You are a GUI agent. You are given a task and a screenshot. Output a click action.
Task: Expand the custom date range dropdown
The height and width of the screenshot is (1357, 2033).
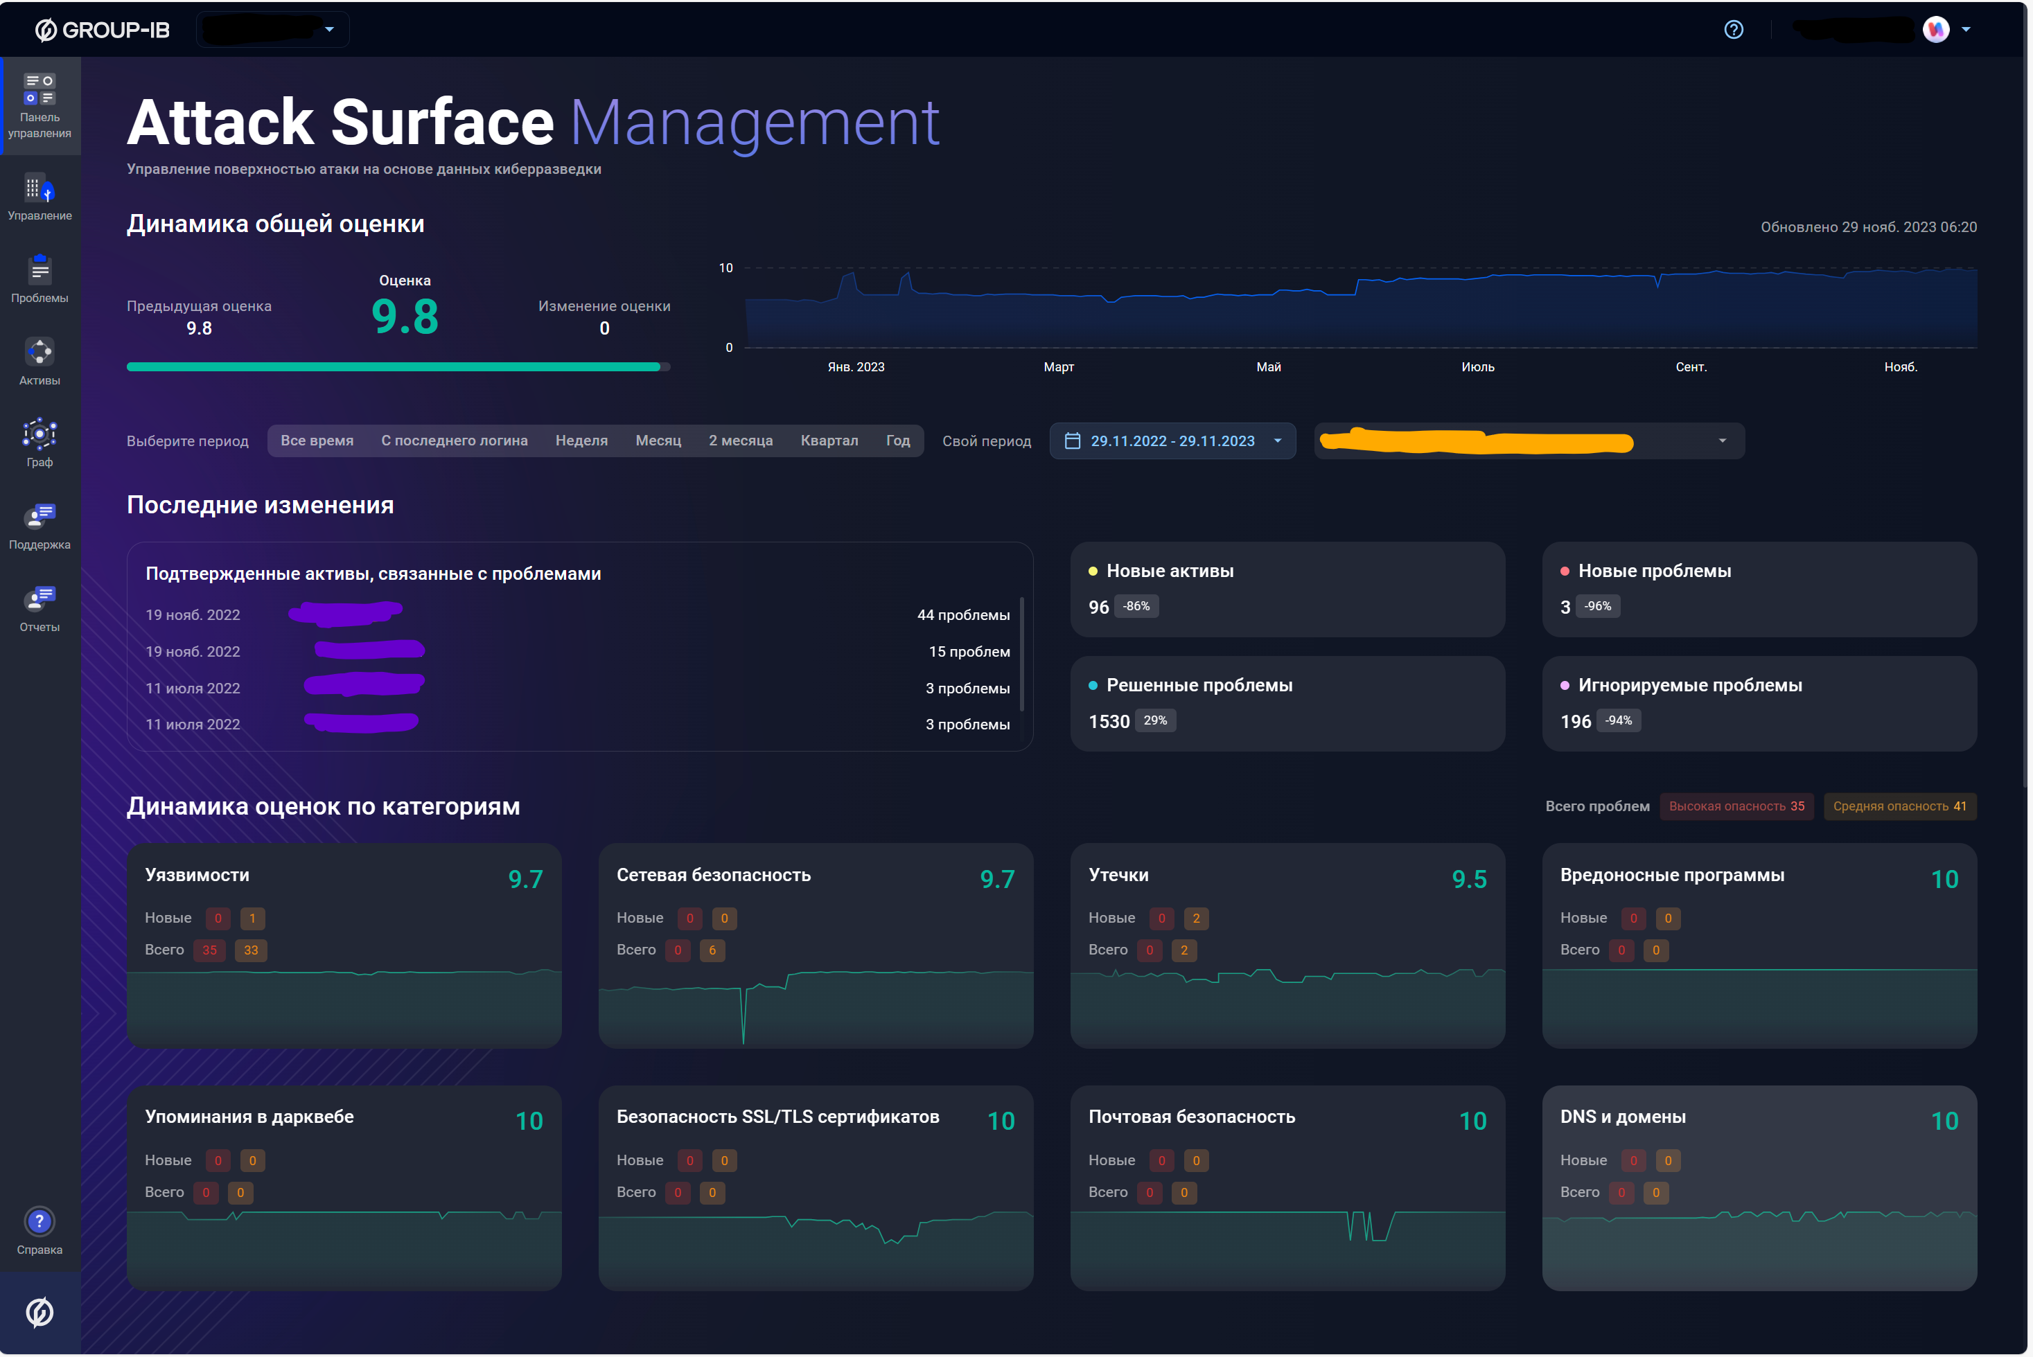1172,441
